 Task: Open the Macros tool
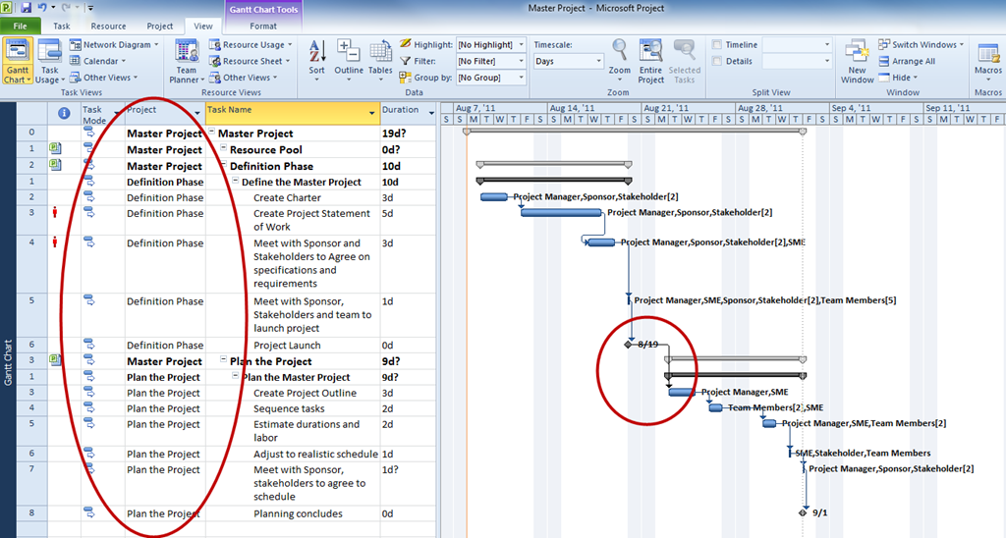(x=988, y=61)
